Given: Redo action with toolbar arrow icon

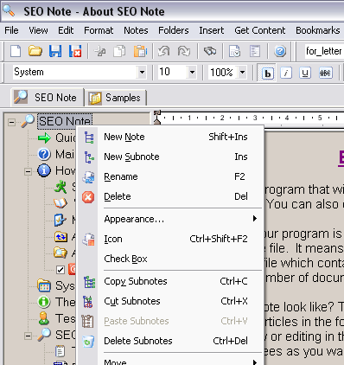Looking at the screenshot, I should (184, 51).
